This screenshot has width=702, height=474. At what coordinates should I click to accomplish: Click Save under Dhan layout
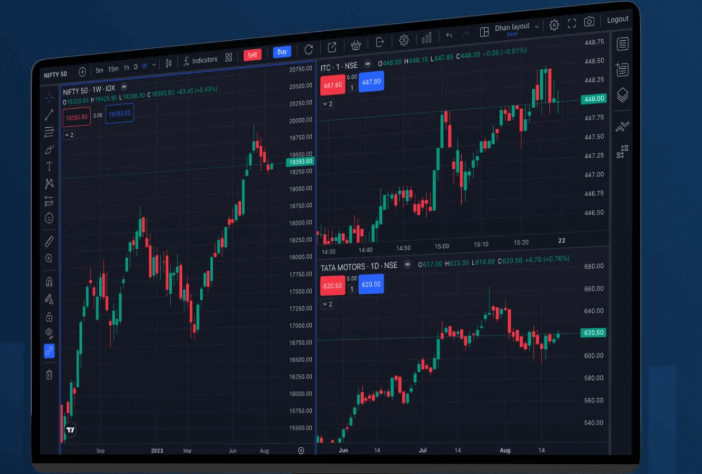[512, 34]
